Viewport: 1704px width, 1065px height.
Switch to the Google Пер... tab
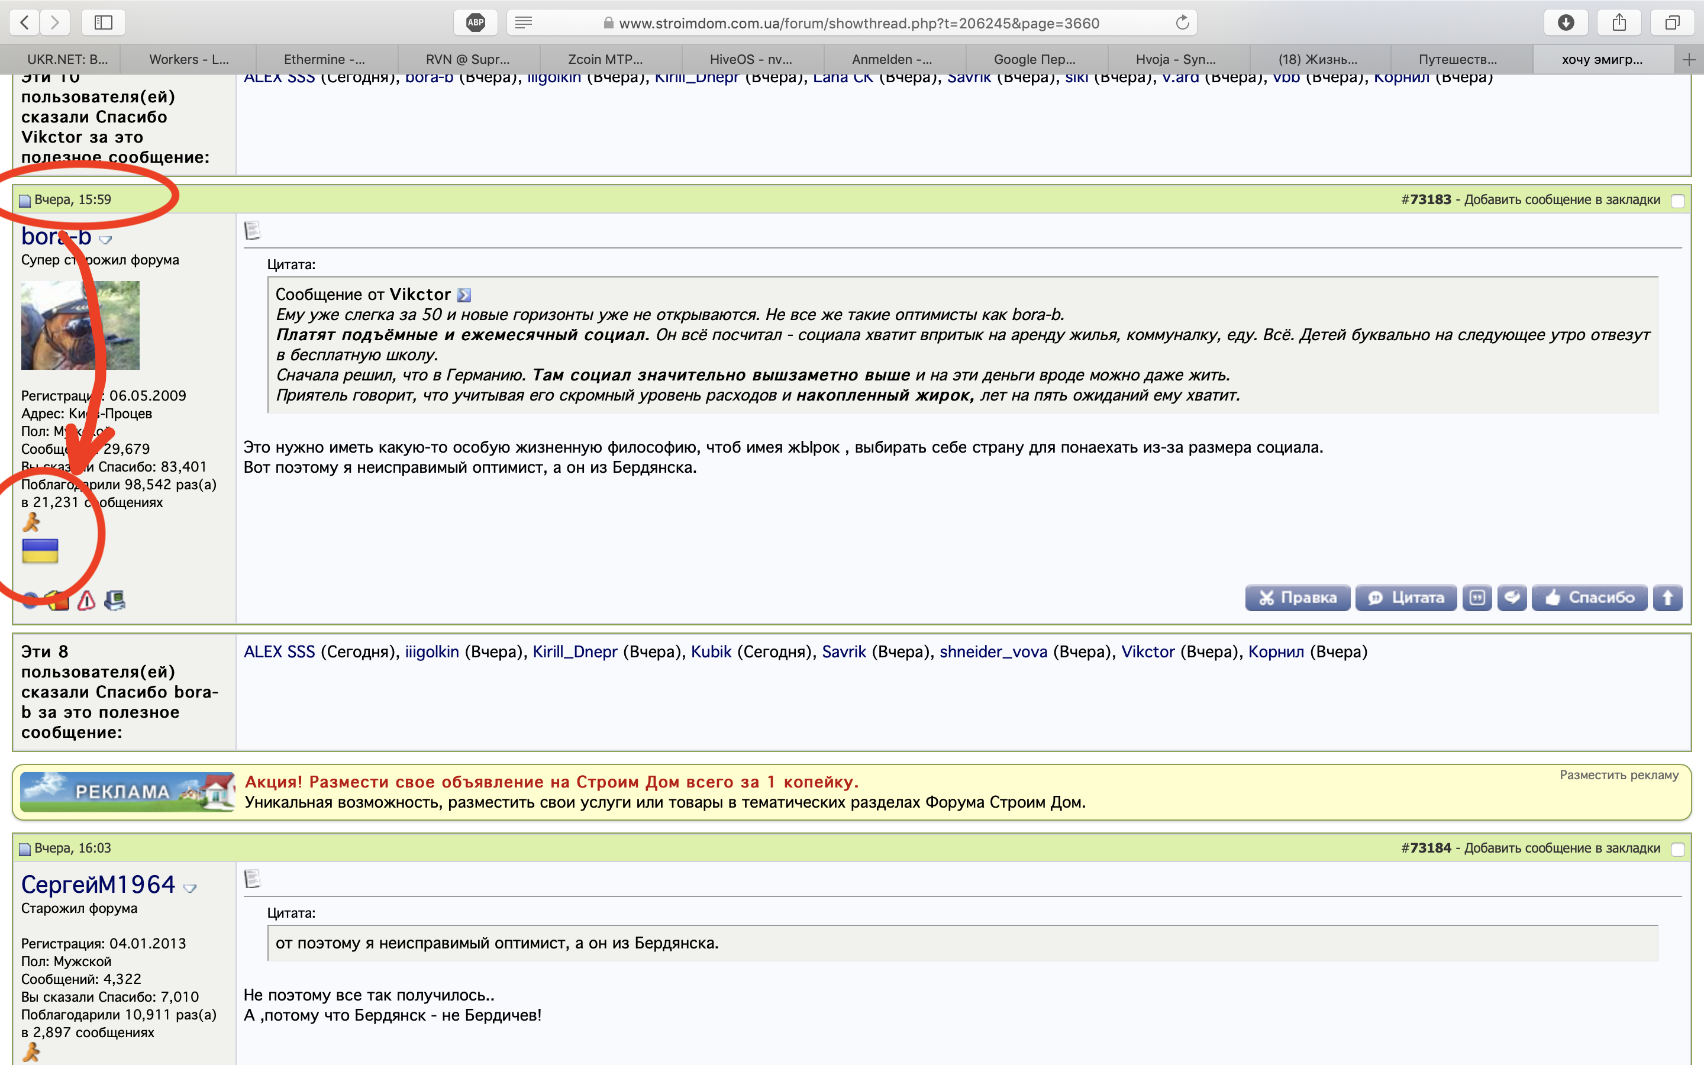[1034, 60]
